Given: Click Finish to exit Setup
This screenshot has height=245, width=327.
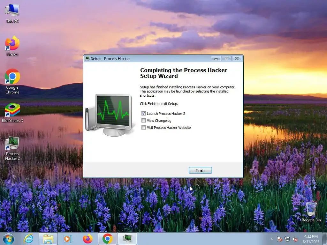Looking at the screenshot, I should click(x=200, y=170).
